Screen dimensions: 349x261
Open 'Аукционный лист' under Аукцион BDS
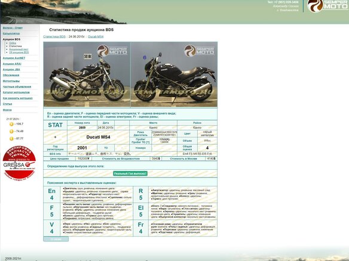(19, 49)
